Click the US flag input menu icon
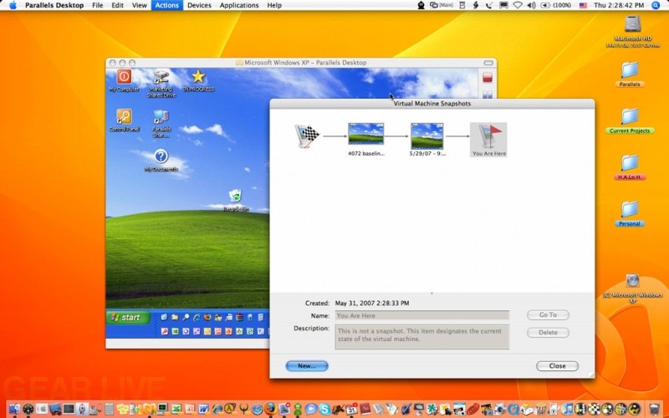The width and height of the screenshot is (669, 418). pos(583,5)
